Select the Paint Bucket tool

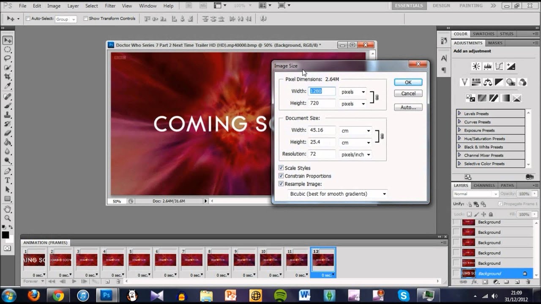coord(8,142)
